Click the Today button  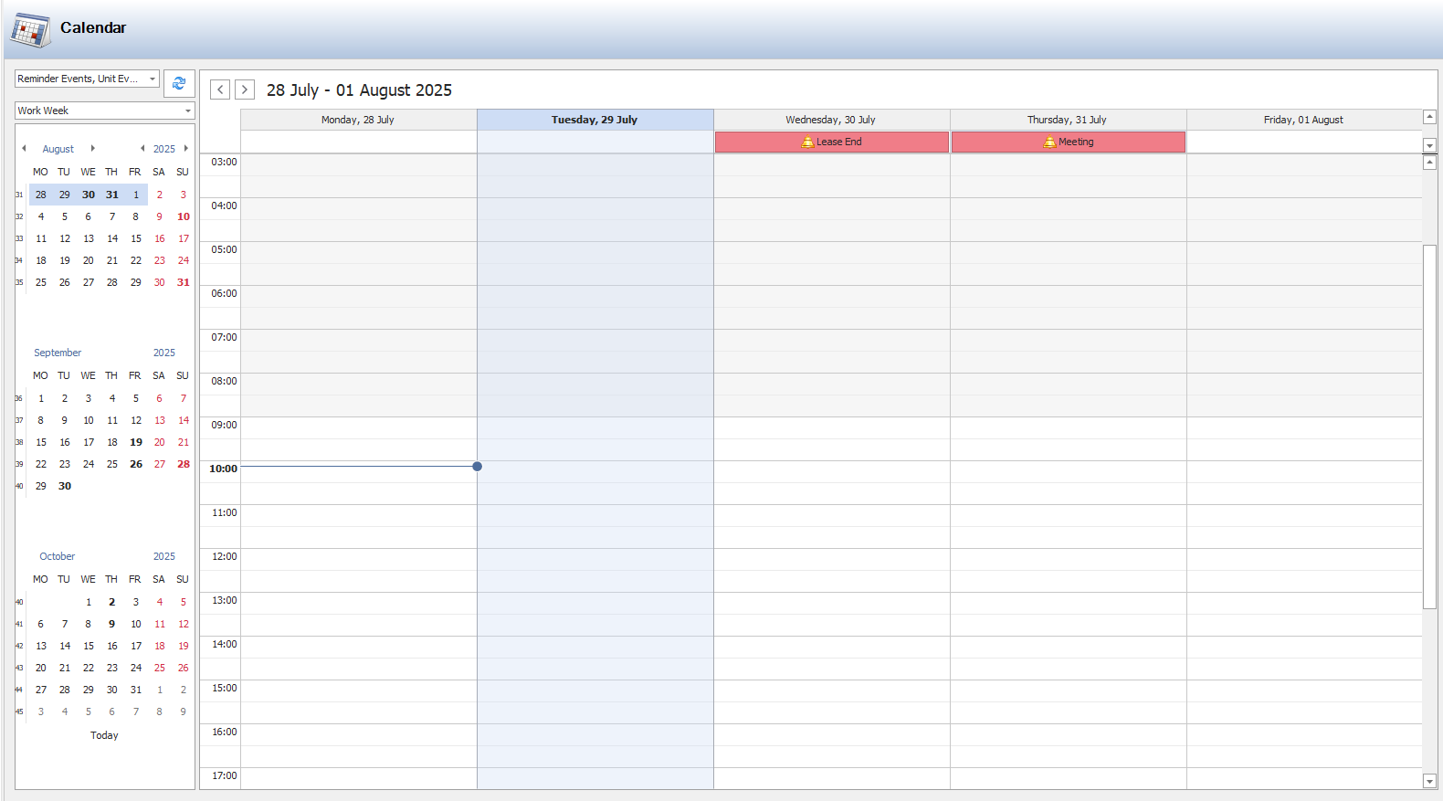click(x=104, y=735)
